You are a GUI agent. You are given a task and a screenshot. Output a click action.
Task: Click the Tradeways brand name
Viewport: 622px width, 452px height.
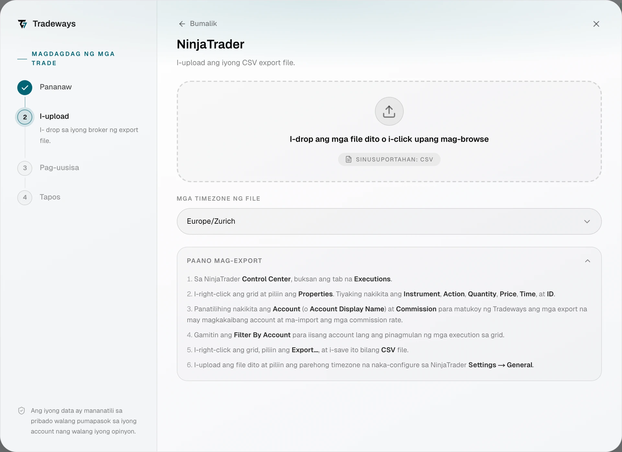click(54, 24)
